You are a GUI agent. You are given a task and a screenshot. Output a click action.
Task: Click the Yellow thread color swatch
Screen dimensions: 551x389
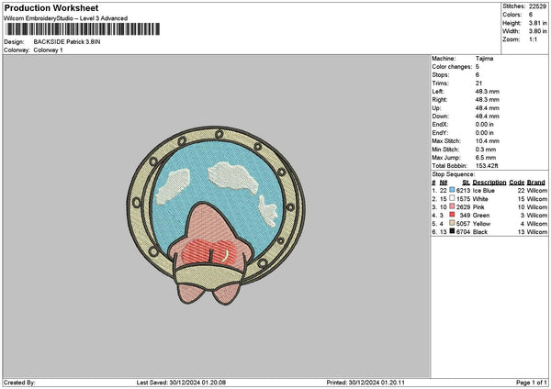(452, 223)
